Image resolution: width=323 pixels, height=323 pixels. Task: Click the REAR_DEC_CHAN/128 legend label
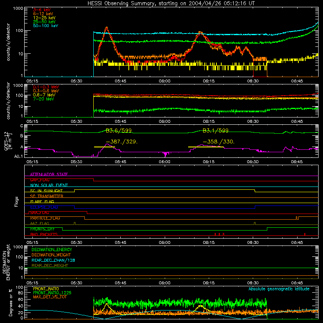click(x=53, y=260)
